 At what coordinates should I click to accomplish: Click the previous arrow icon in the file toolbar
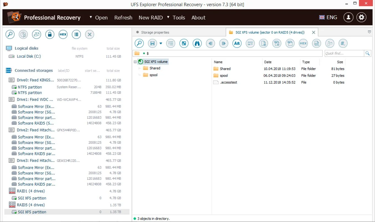[x=210, y=43]
